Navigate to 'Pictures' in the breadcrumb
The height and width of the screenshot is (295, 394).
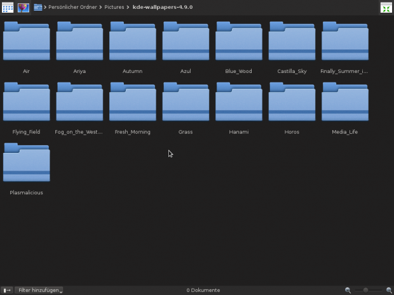click(x=115, y=7)
